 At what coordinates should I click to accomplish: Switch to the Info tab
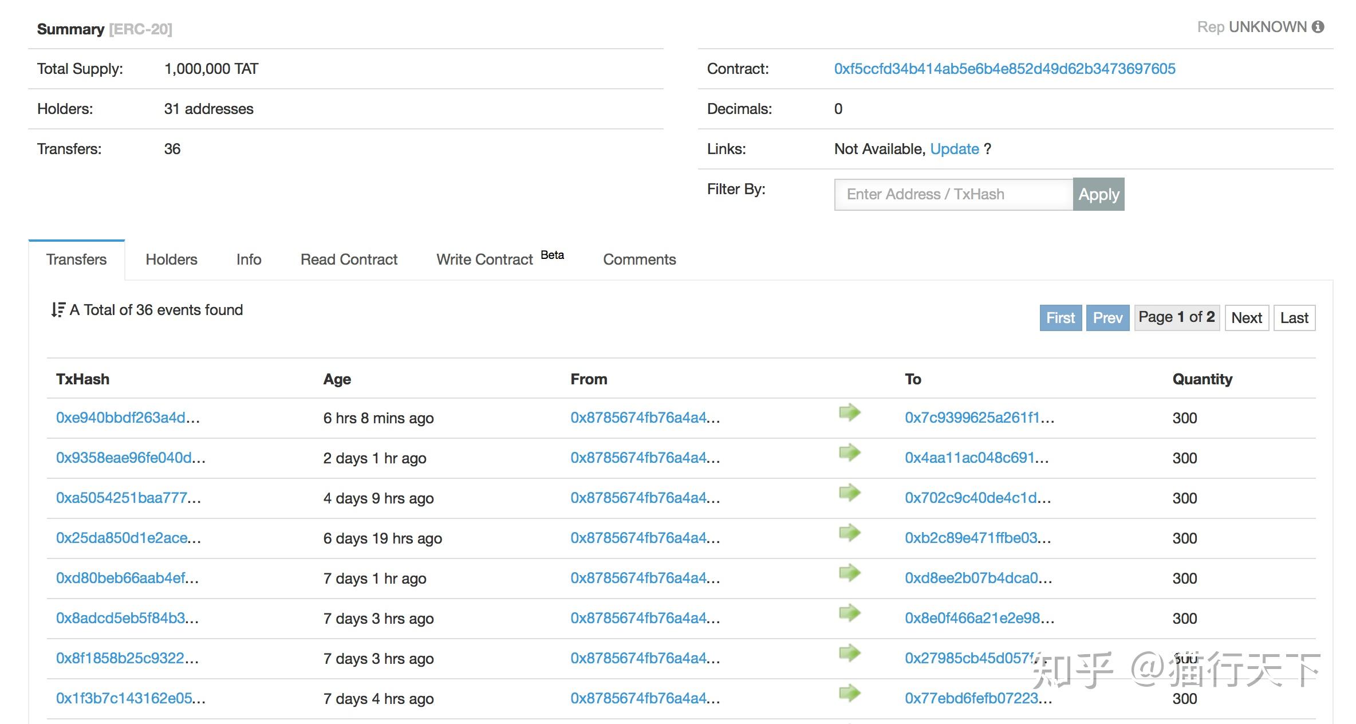click(x=249, y=259)
